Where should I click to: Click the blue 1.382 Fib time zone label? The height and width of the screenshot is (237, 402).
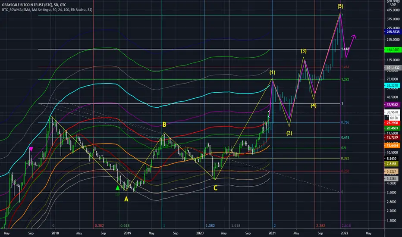coord(210,226)
